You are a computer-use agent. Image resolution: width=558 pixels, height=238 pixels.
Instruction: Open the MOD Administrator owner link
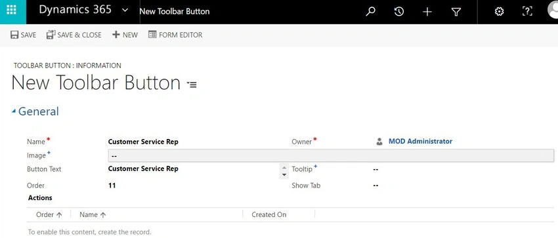420,142
